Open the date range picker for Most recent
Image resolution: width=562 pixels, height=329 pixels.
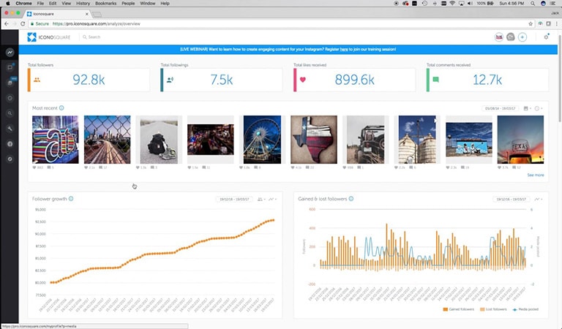(500, 108)
